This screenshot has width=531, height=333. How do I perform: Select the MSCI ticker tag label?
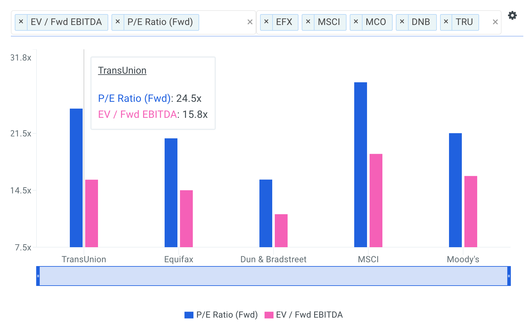click(x=329, y=22)
